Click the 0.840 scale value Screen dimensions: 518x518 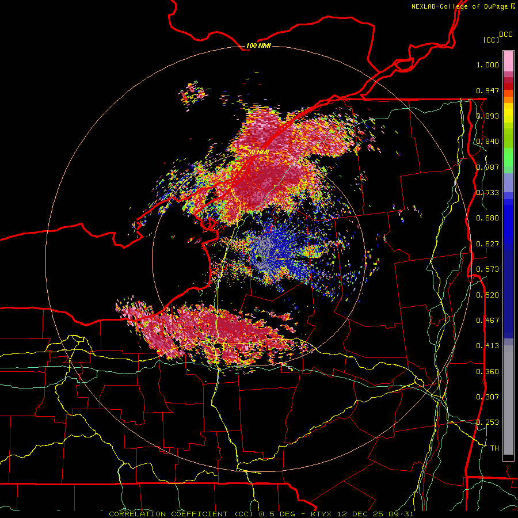pos(487,142)
